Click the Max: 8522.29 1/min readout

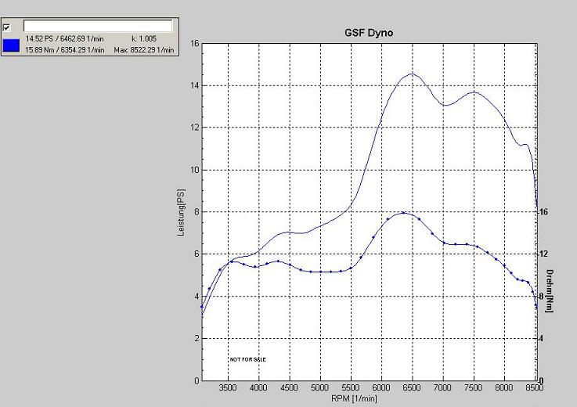tap(142, 50)
